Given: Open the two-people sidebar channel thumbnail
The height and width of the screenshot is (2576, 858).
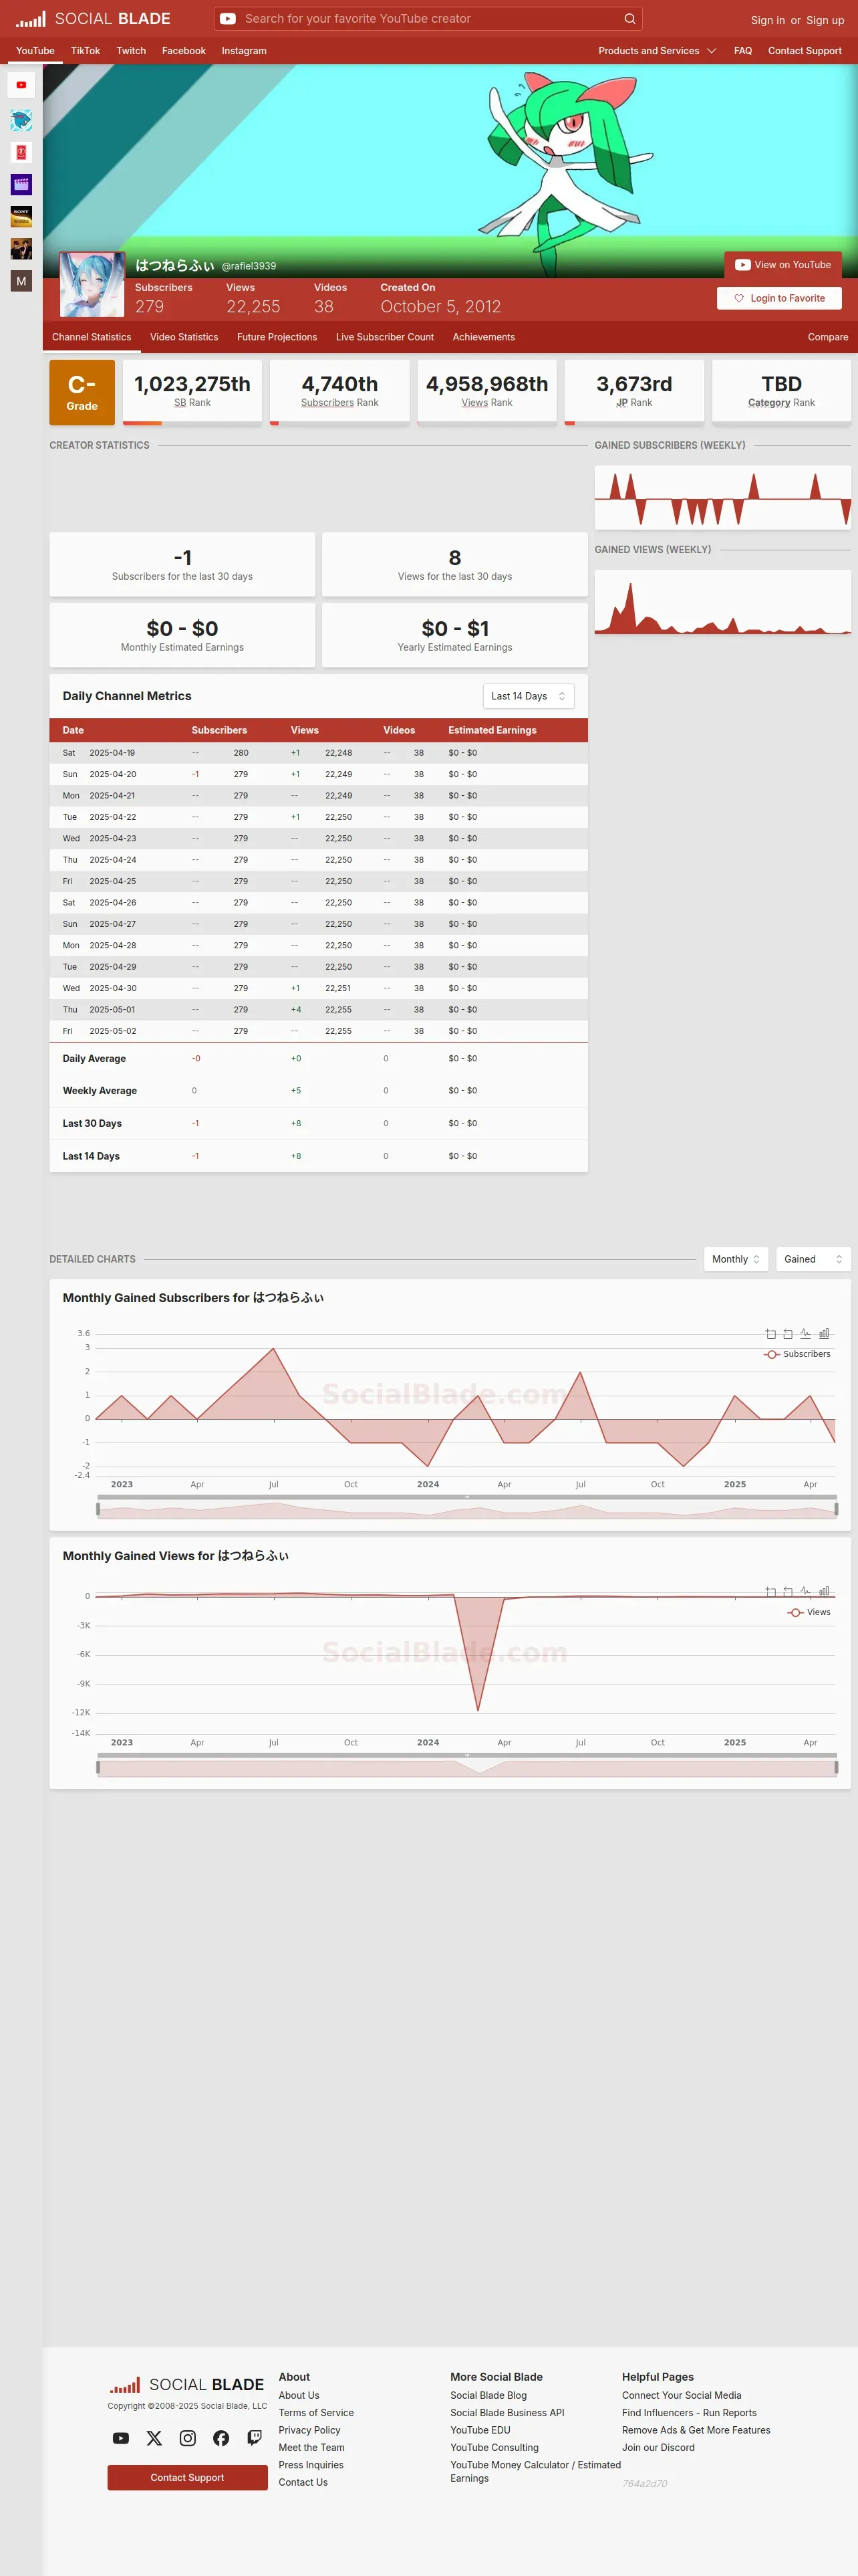Looking at the screenshot, I should (21, 248).
